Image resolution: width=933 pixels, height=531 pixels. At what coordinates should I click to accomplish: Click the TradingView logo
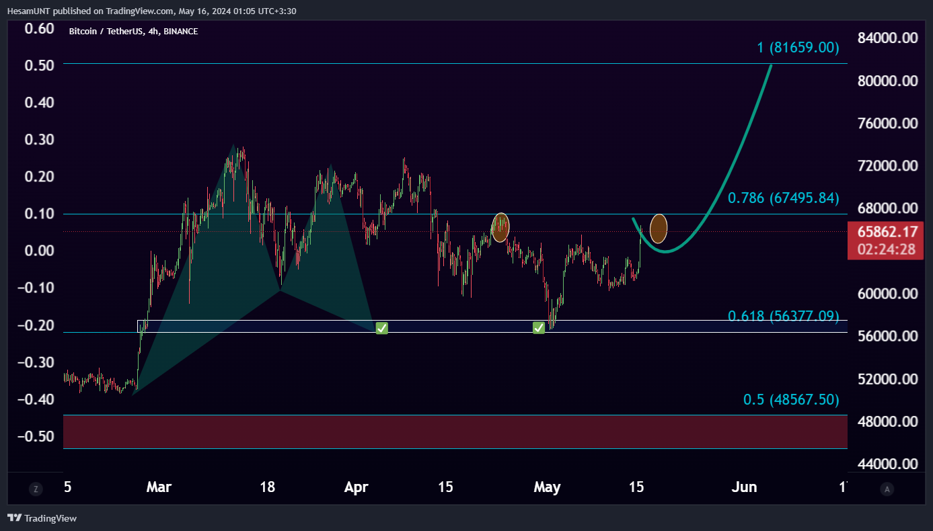[42, 518]
